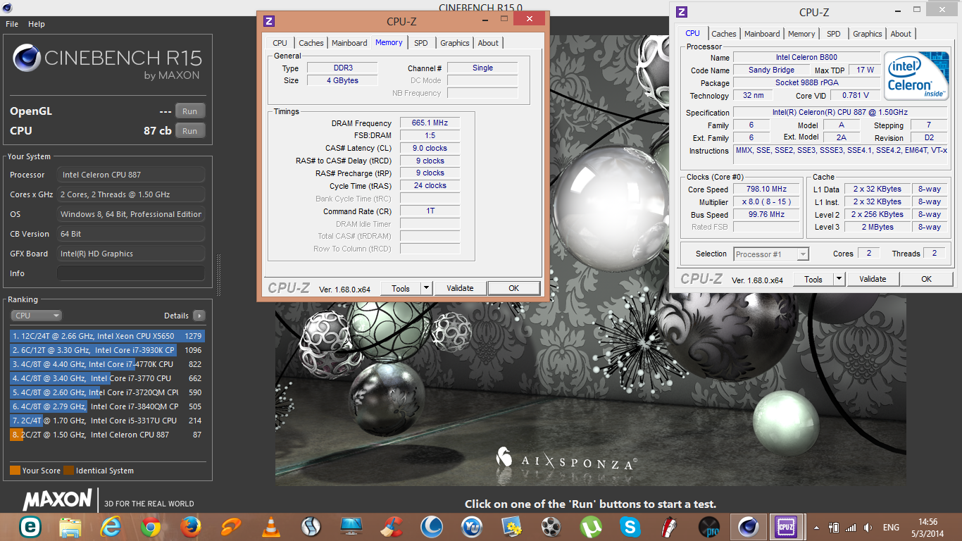Image resolution: width=962 pixels, height=541 pixels.
Task: Show hidden system tray icons
Action: 817,527
